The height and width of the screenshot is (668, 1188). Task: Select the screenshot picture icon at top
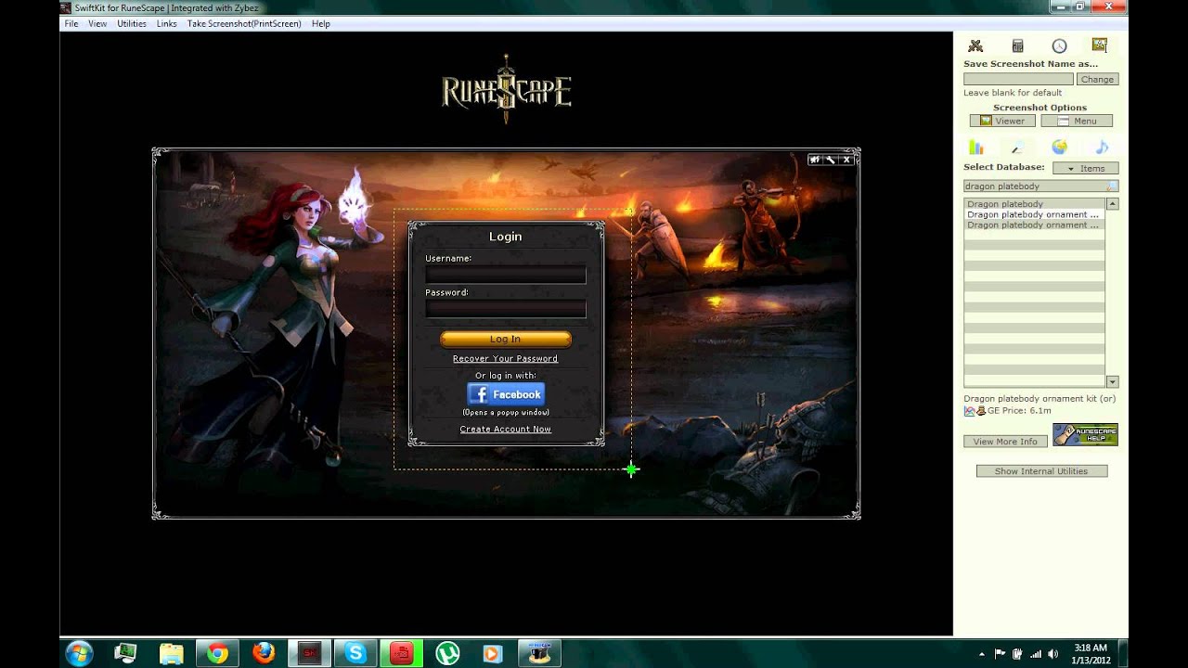tap(1100, 45)
